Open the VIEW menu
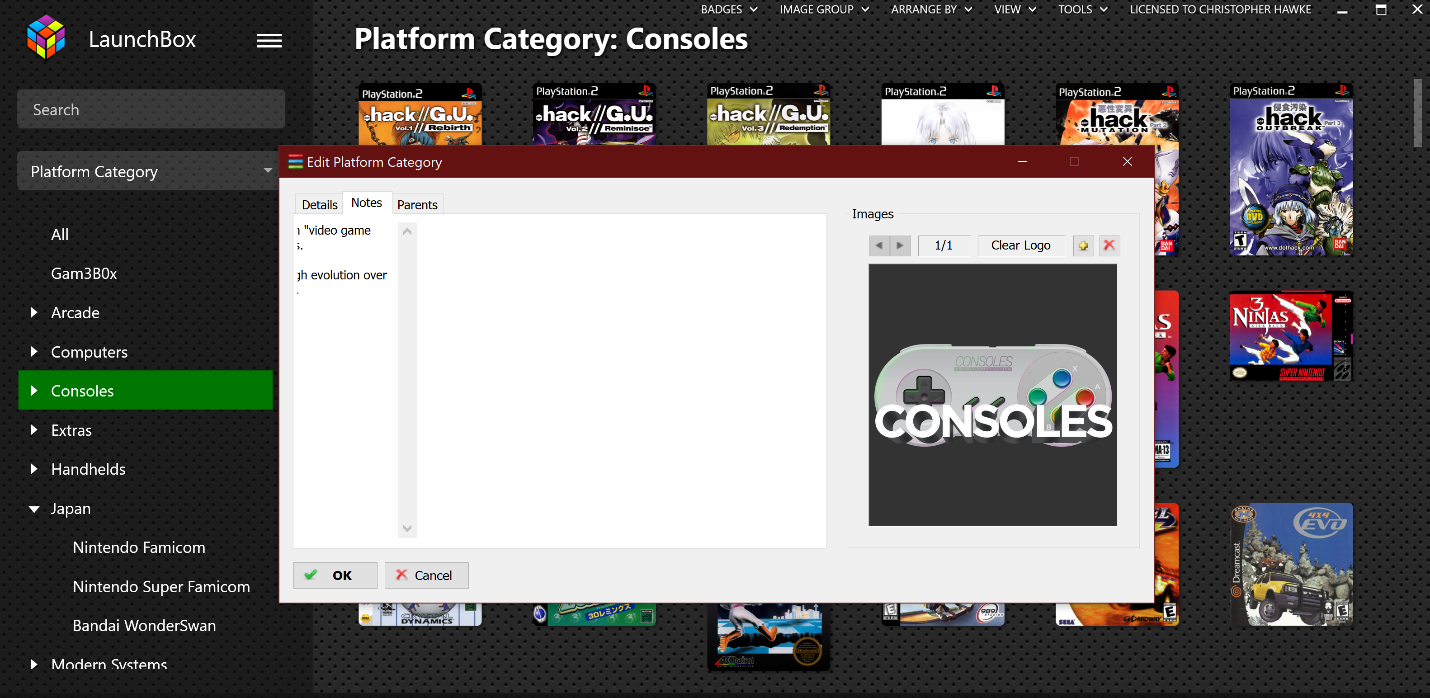Viewport: 1430px width, 698px height. [1015, 9]
